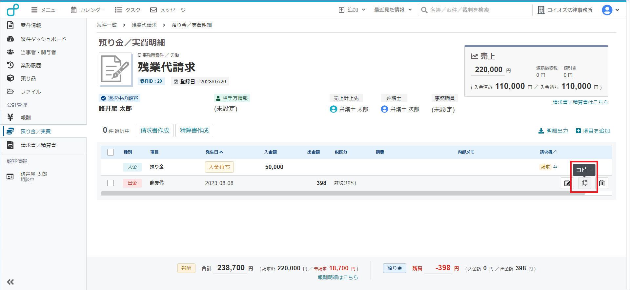Click the 登録日：2023/07/26 badge
The height and width of the screenshot is (290, 630).
click(200, 81)
